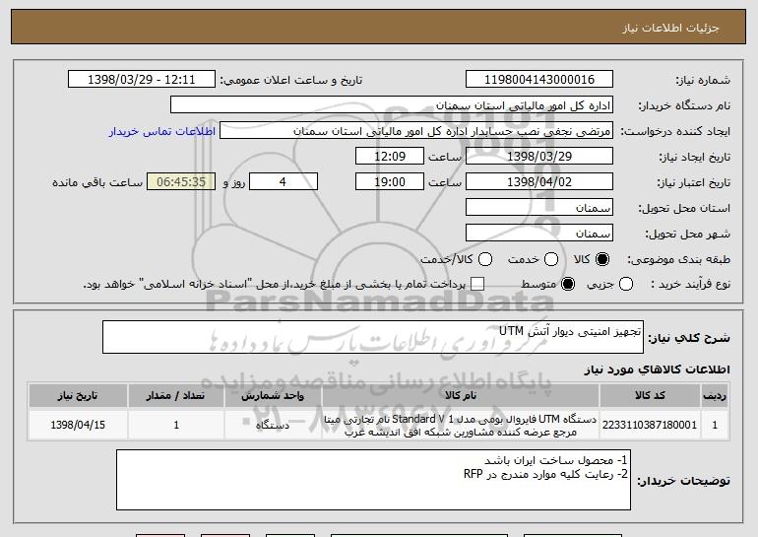
Task: Click the UTM firewall product name cell
Action: (461, 425)
